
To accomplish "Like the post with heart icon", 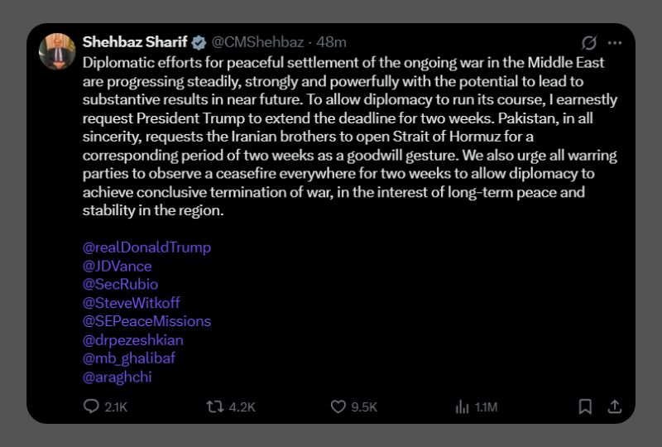I will click(x=338, y=406).
